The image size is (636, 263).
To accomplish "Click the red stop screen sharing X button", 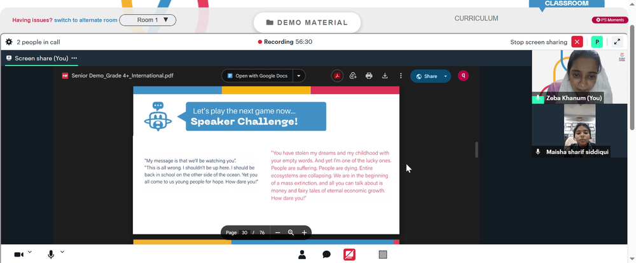I will tap(577, 42).
